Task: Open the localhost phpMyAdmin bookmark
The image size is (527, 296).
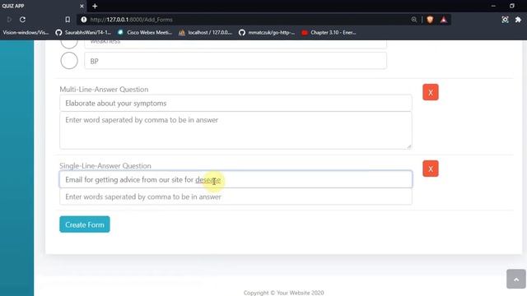Action: 205,33
